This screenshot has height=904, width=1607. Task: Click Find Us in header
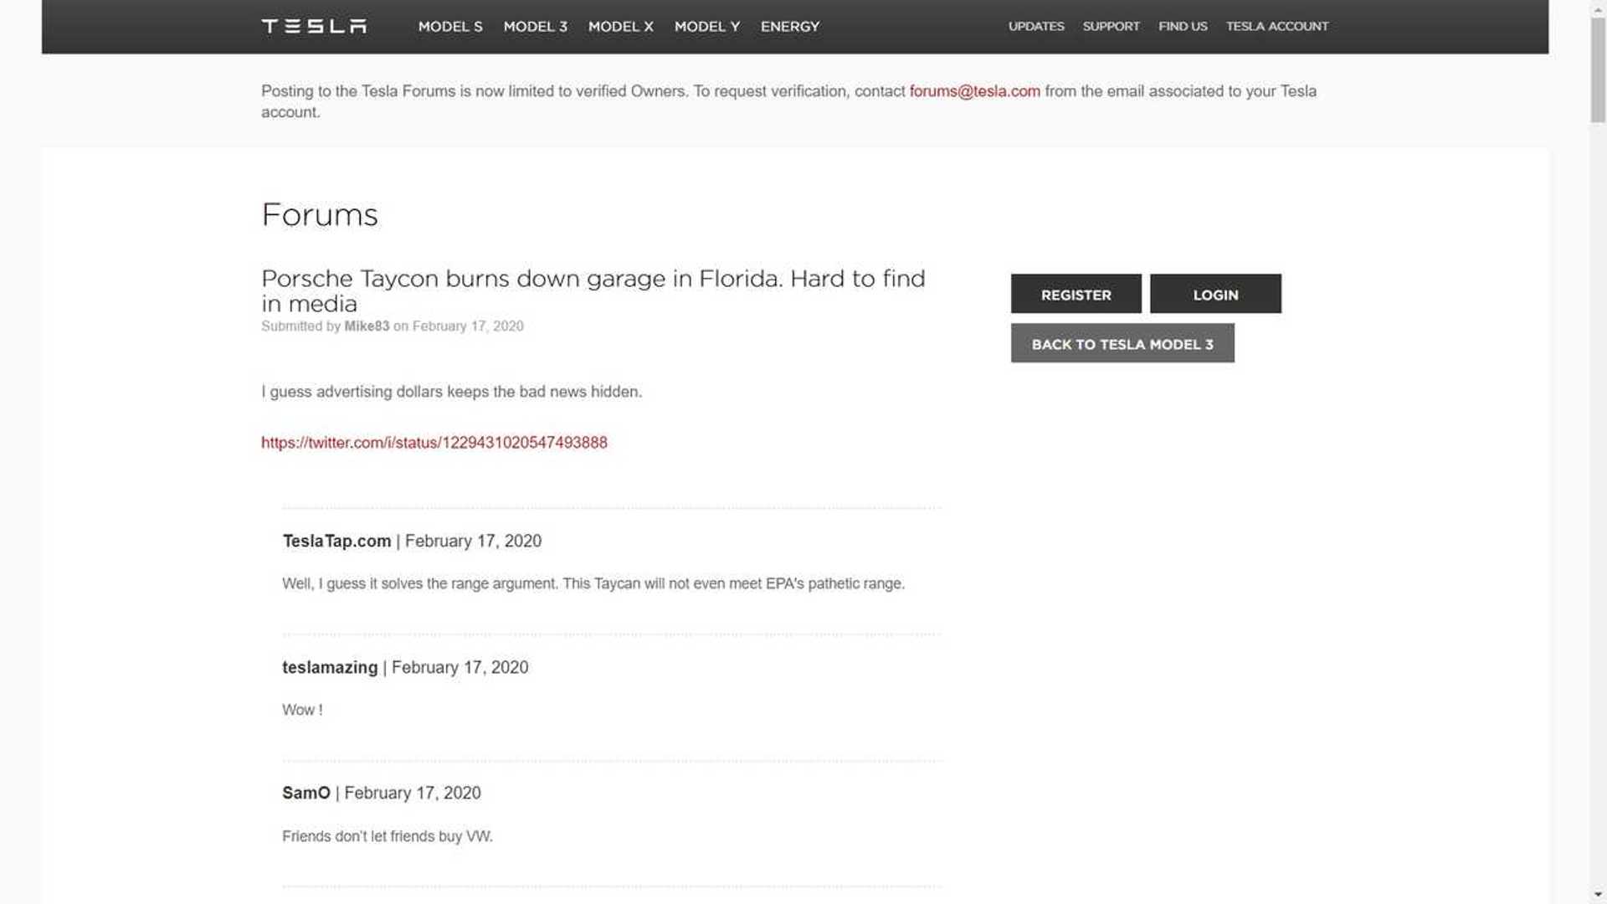pyautogui.click(x=1183, y=27)
